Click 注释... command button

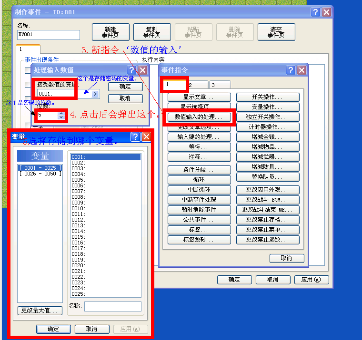(x=199, y=157)
